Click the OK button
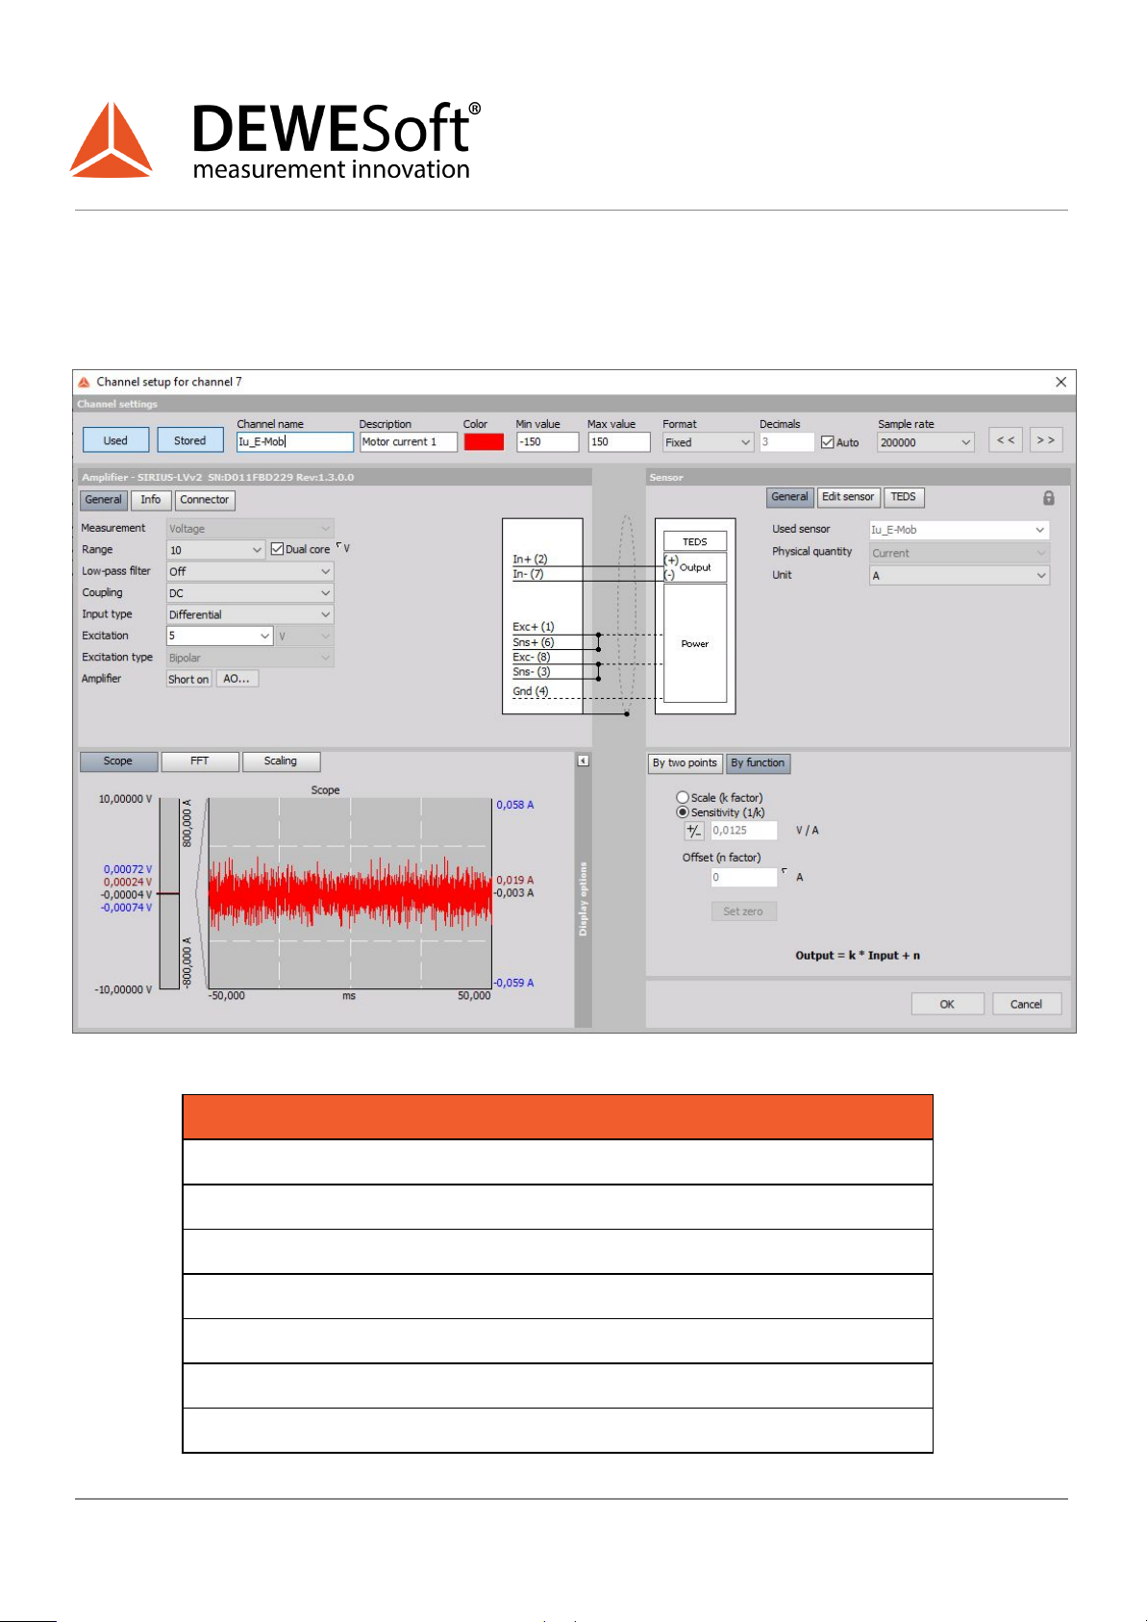This screenshot has height=1622, width=1147. click(947, 1004)
